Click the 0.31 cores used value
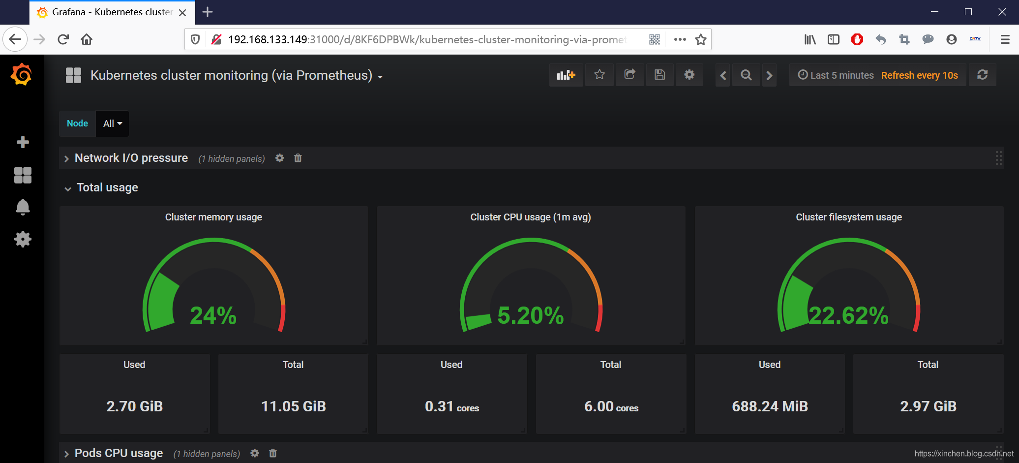The image size is (1019, 463). [x=452, y=406]
